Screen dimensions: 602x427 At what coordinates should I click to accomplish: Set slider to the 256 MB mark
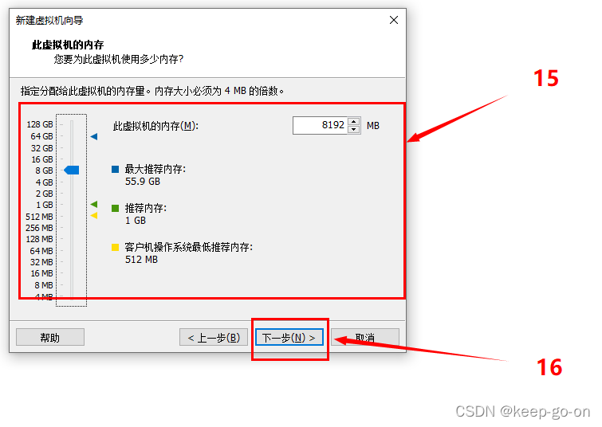(x=72, y=228)
